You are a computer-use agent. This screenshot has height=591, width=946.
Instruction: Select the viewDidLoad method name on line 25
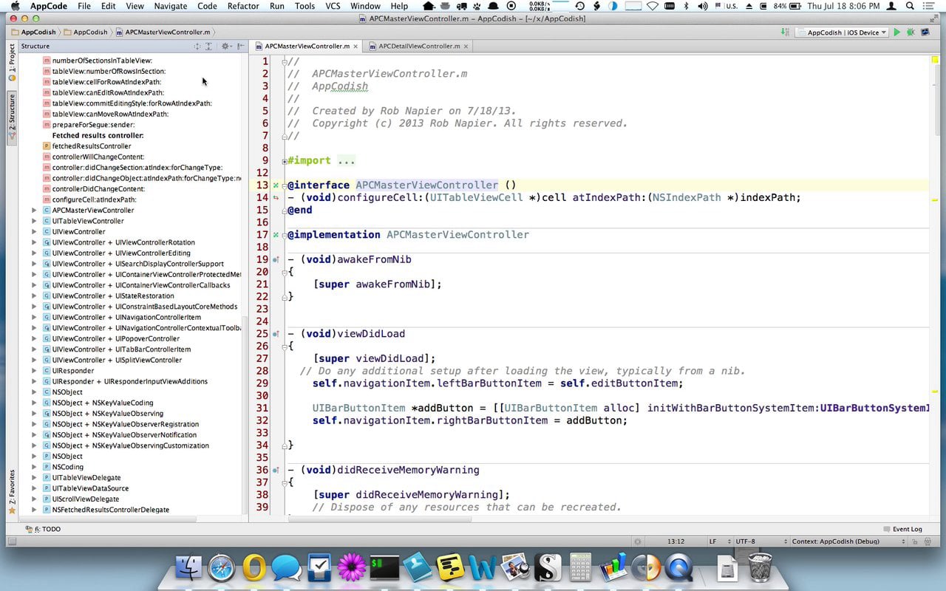[x=370, y=334]
